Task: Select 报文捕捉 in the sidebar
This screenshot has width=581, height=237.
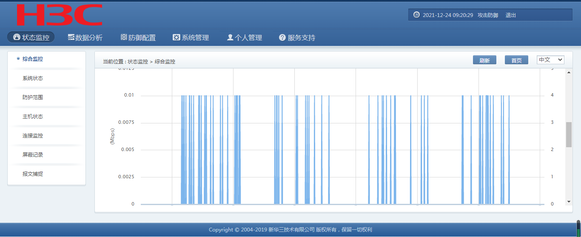Action: (x=33, y=174)
